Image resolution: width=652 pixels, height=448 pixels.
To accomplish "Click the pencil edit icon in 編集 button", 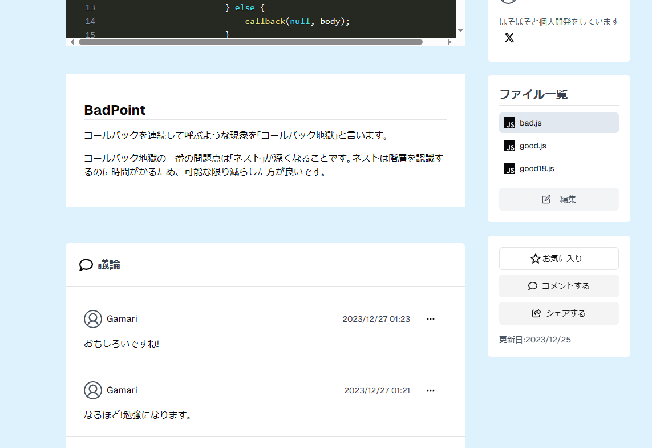I will click(x=546, y=199).
